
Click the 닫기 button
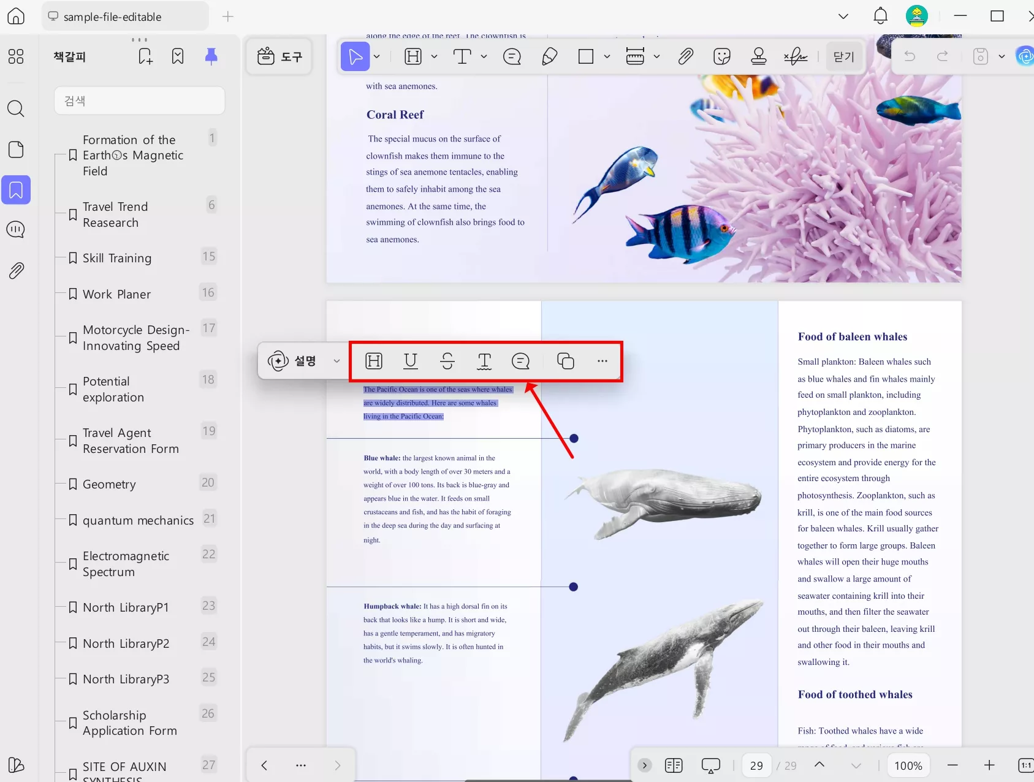tap(843, 57)
